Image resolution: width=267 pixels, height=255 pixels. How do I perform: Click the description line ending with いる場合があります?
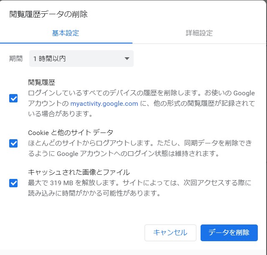point(60,114)
